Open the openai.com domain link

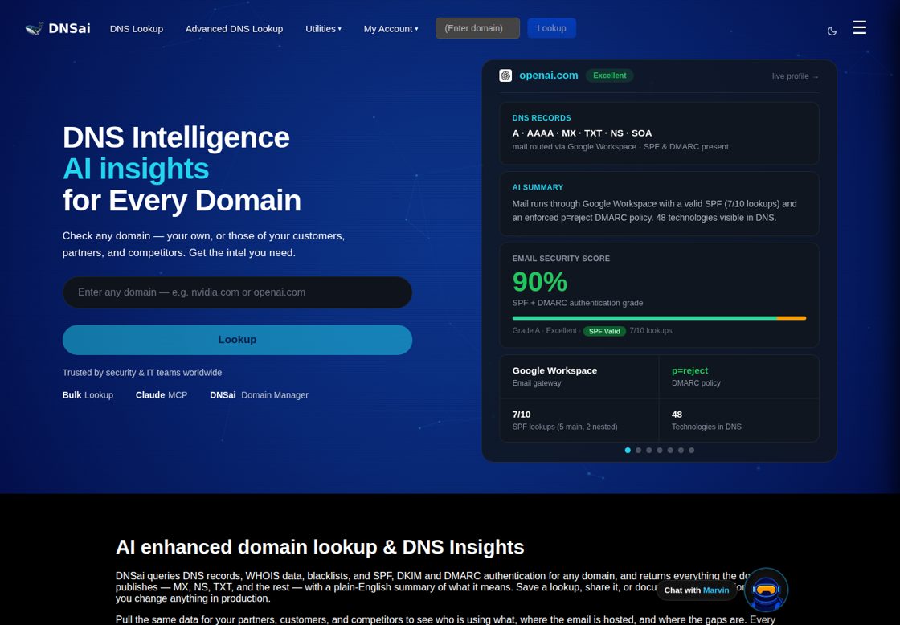coord(549,76)
